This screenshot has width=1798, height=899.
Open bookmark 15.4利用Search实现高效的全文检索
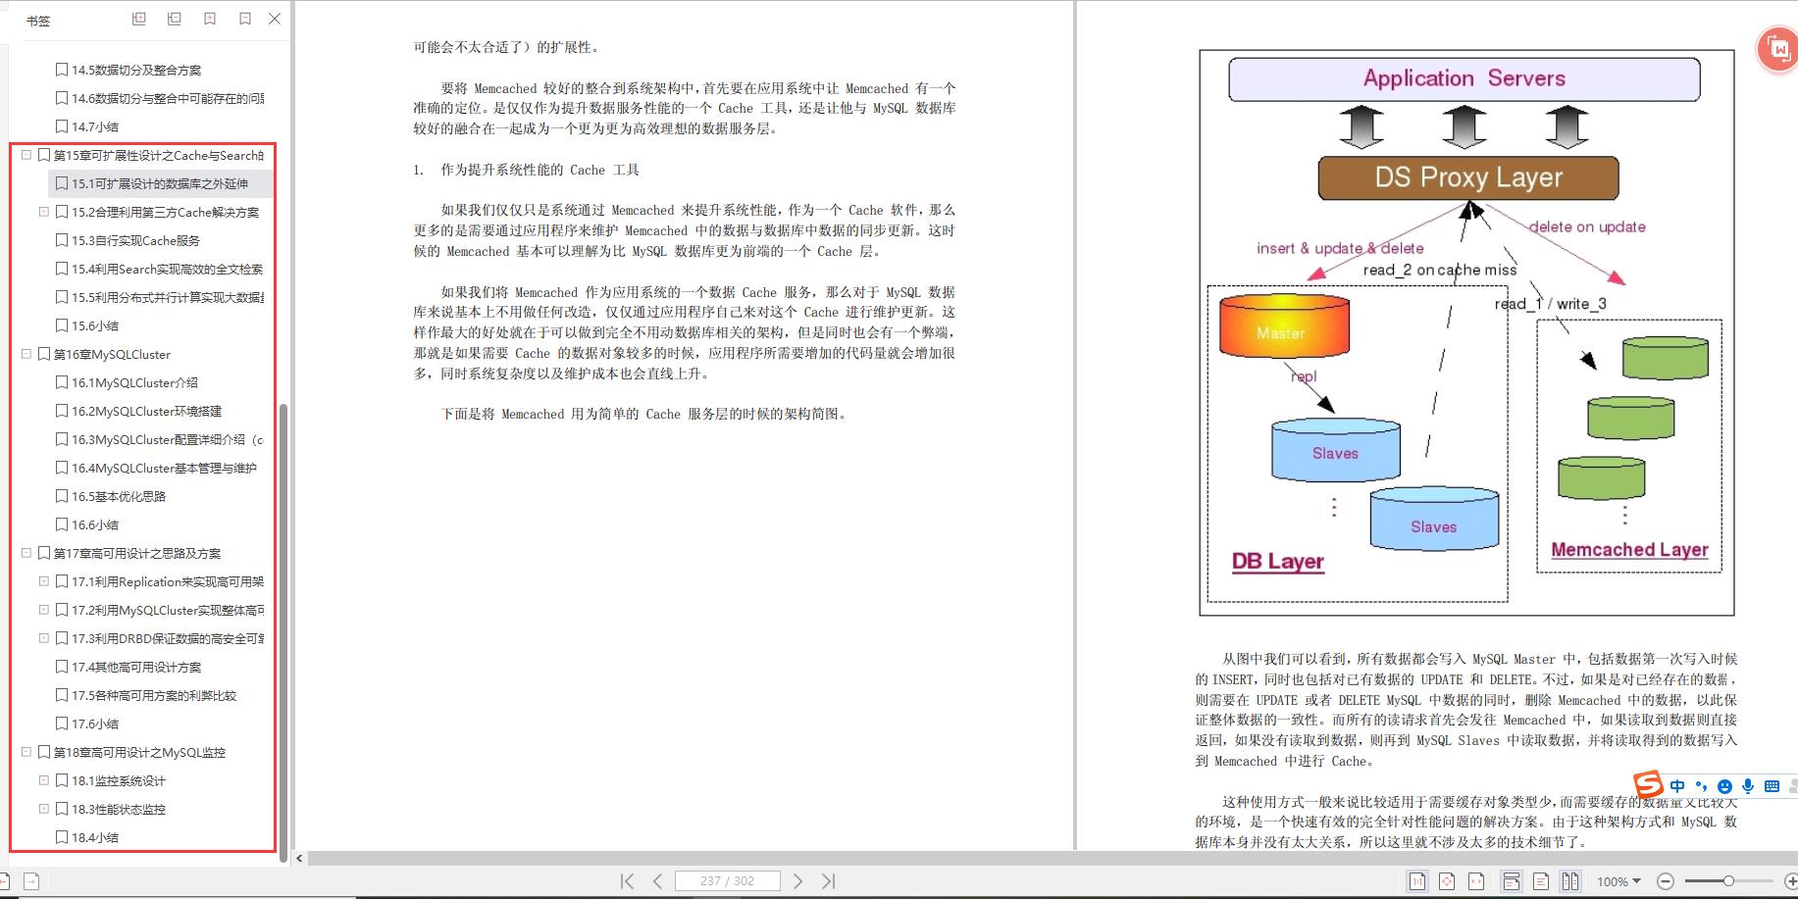(x=168, y=269)
